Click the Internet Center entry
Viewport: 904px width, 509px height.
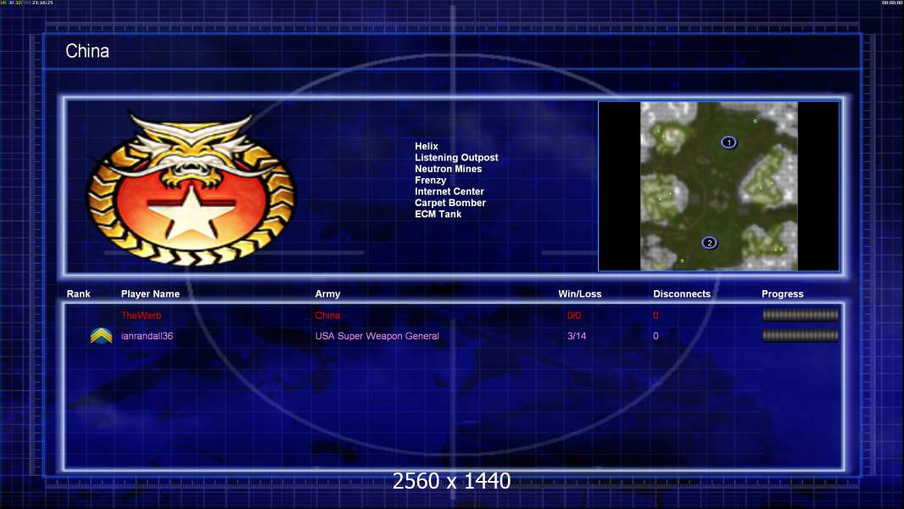(449, 192)
